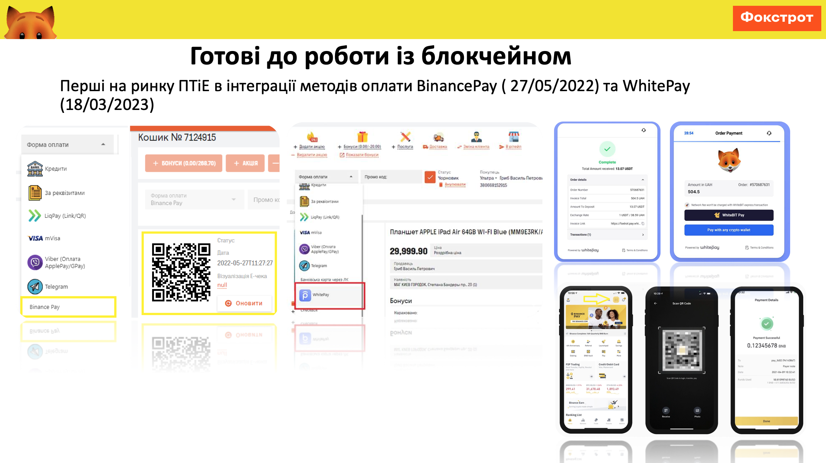Image resolution: width=826 pixels, height=463 pixels.
Task: Click the Кредити bank icon
Action: pos(35,169)
